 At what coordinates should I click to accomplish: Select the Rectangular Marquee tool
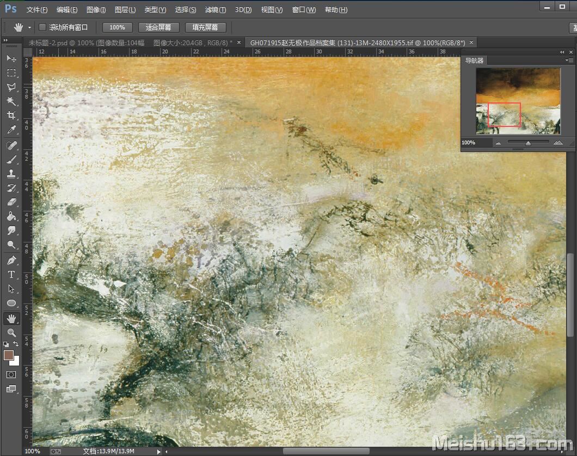tap(11, 73)
